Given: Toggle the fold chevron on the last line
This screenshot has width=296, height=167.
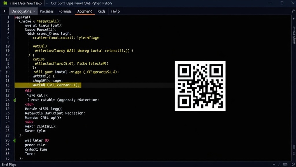Looking at the screenshot, I should point(21,158).
